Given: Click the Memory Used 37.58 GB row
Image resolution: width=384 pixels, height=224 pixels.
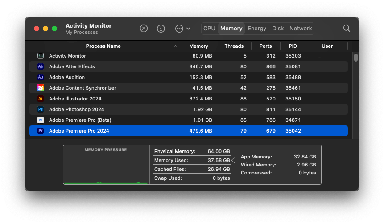Looking at the screenshot, I should pyautogui.click(x=192, y=160).
